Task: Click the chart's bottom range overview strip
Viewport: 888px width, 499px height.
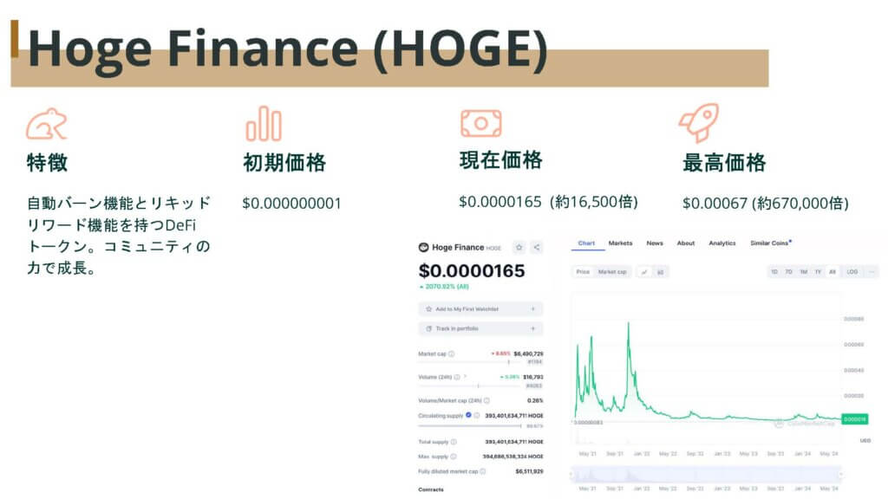Action: [706, 475]
